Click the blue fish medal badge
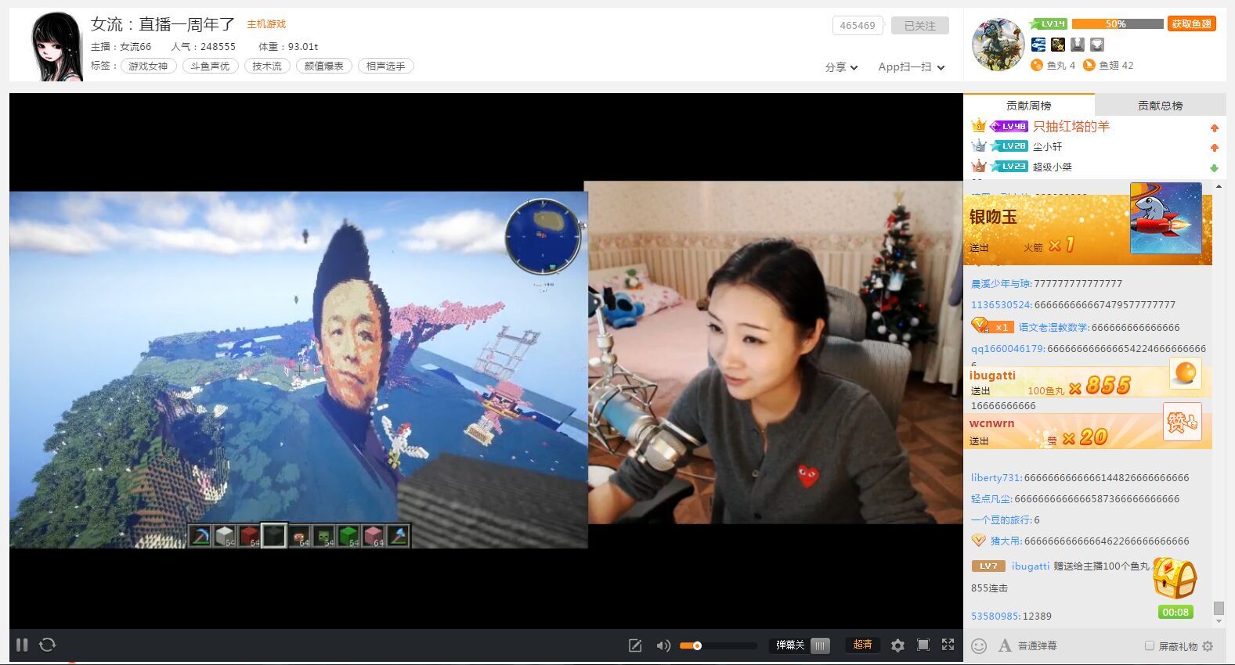1235x665 pixels. click(x=1038, y=45)
